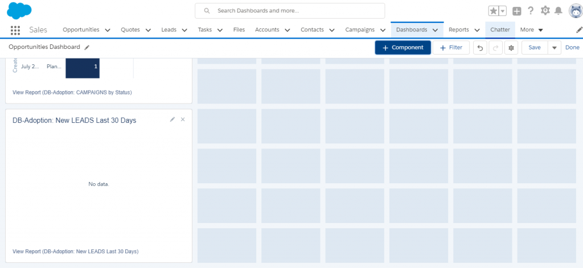
Task: Click the 'July 2...' axis label
Action: [x=31, y=67]
